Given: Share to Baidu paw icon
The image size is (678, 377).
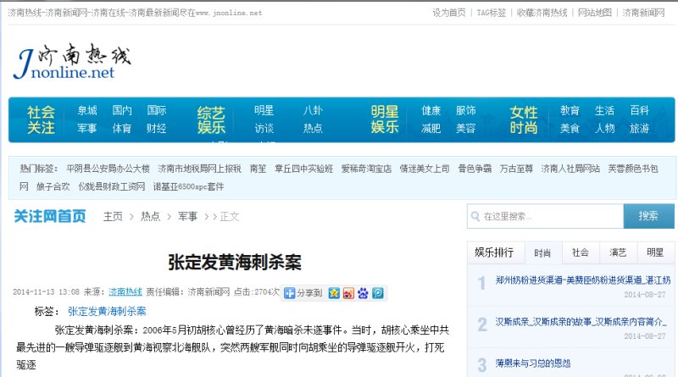Looking at the screenshot, I should coord(364,293).
